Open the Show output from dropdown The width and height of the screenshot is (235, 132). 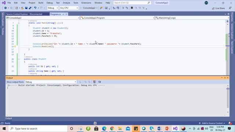coord(51,82)
